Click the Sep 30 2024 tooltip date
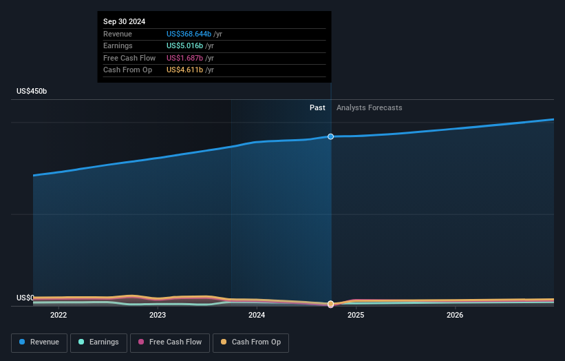The width and height of the screenshot is (565, 361). pos(125,21)
